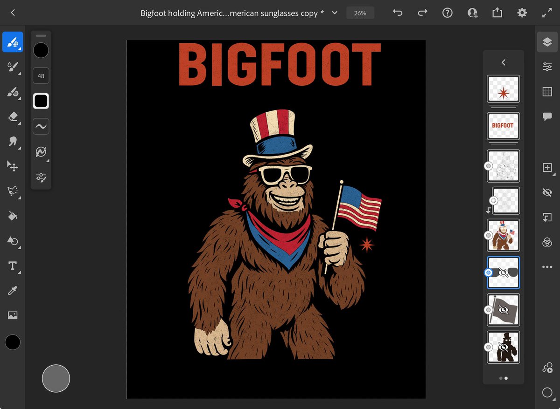This screenshot has height=409, width=560.
Task: Open the brush size 48 field
Action: 41,76
